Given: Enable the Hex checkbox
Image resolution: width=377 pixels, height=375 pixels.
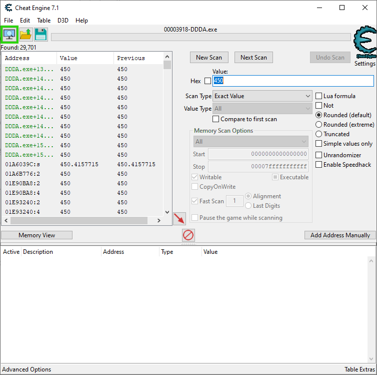Looking at the screenshot, I should [208, 81].
